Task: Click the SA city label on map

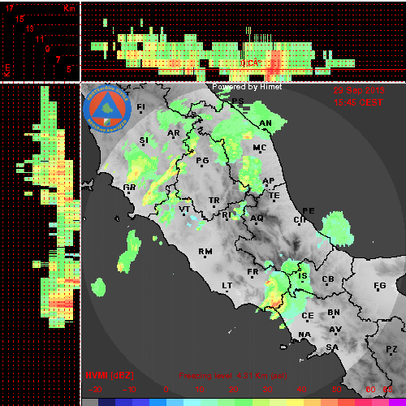Action: click(x=332, y=348)
